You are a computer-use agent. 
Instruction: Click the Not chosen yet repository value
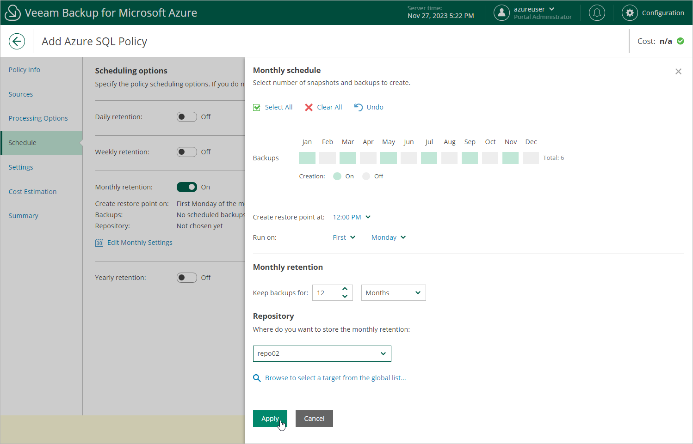(199, 226)
